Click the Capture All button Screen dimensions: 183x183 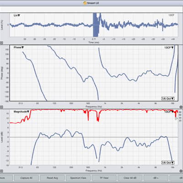click(x=26, y=178)
